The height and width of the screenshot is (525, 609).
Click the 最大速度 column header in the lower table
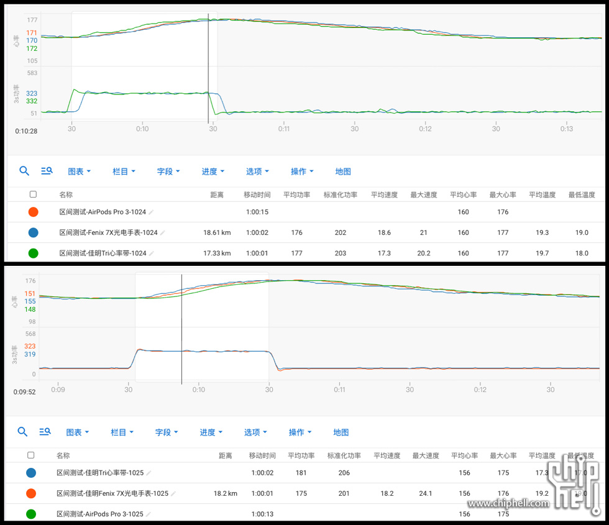(x=426, y=455)
